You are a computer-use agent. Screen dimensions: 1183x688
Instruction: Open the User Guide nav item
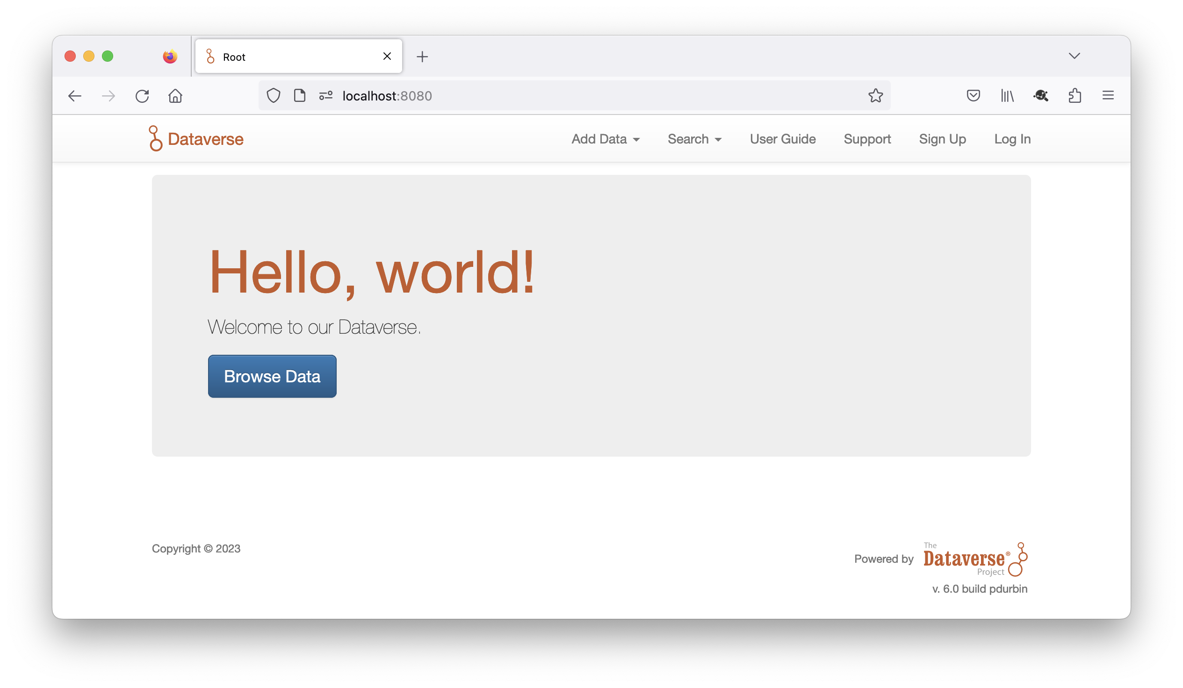pyautogui.click(x=783, y=139)
